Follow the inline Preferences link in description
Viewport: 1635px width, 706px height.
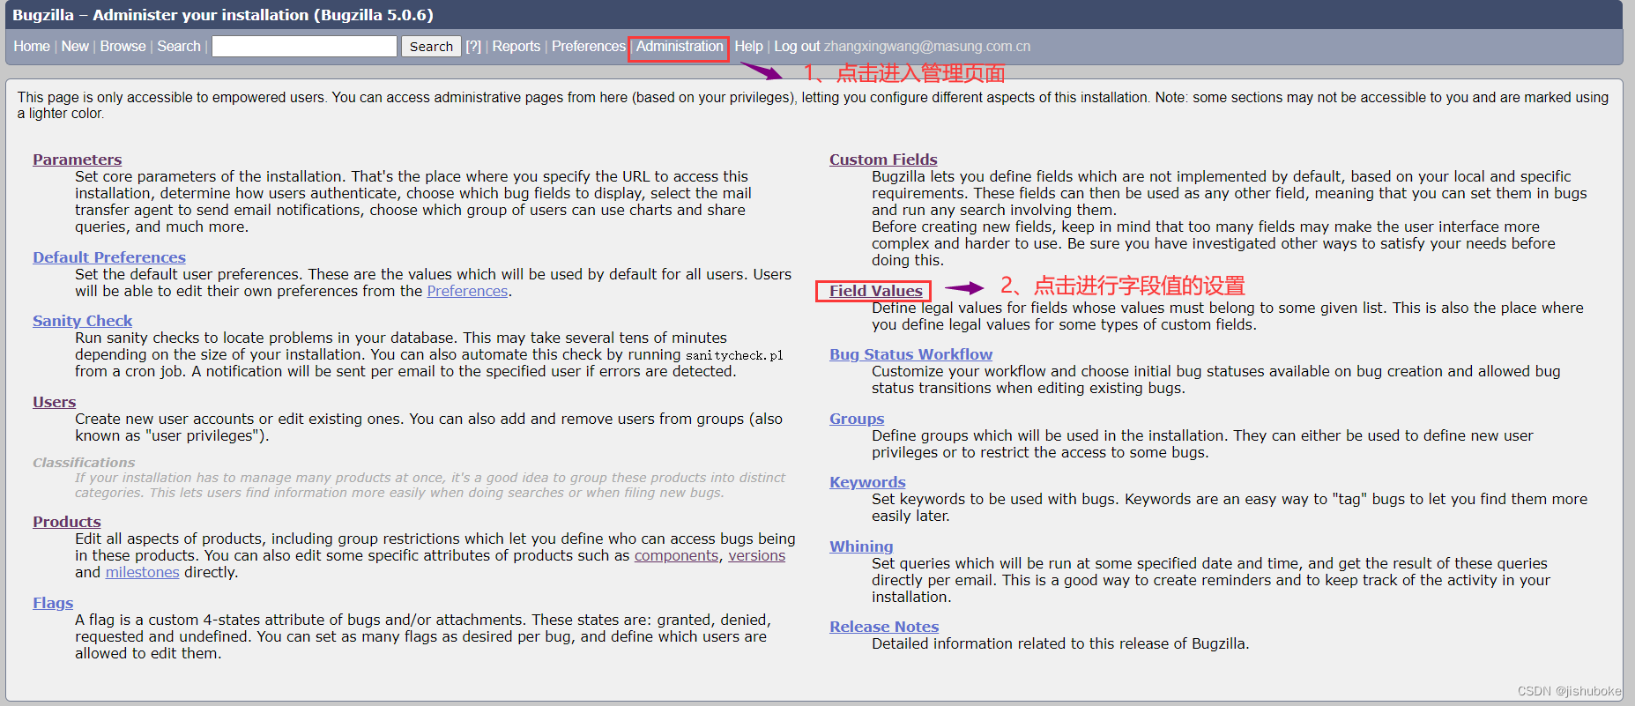[x=467, y=291]
